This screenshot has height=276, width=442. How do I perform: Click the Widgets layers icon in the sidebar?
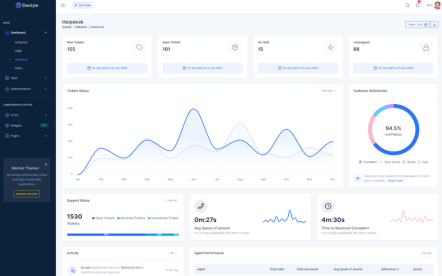tap(7, 125)
